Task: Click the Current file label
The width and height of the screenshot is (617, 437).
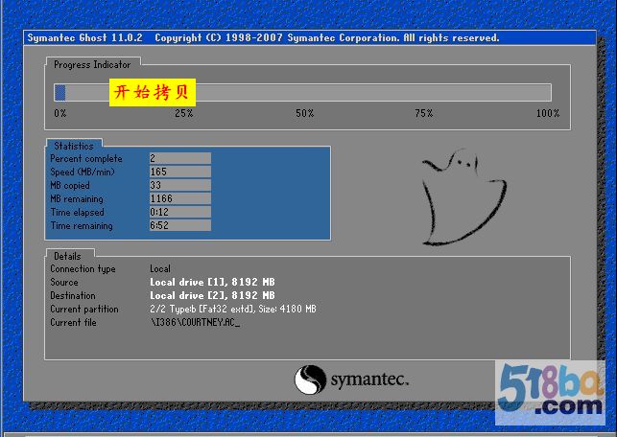Action: [73, 322]
